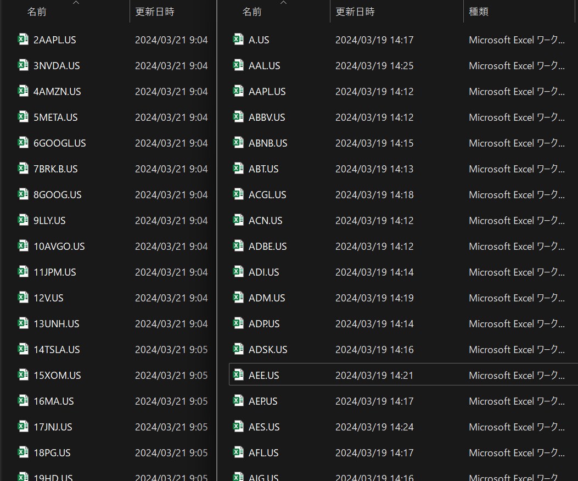Select file ADP.US
The height and width of the screenshot is (481, 578).
pyautogui.click(x=264, y=324)
